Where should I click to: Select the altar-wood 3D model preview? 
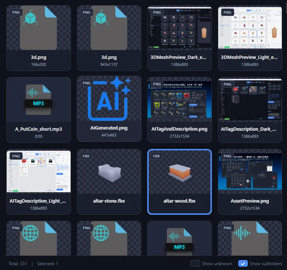[x=180, y=173]
